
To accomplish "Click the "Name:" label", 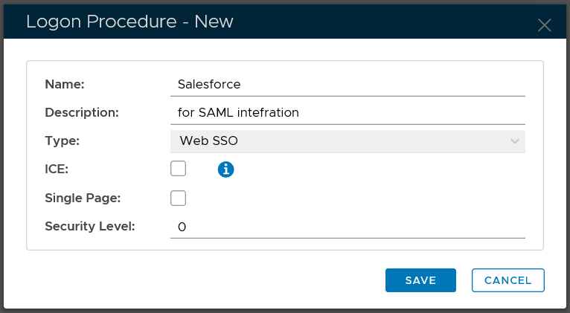I will click(65, 85).
